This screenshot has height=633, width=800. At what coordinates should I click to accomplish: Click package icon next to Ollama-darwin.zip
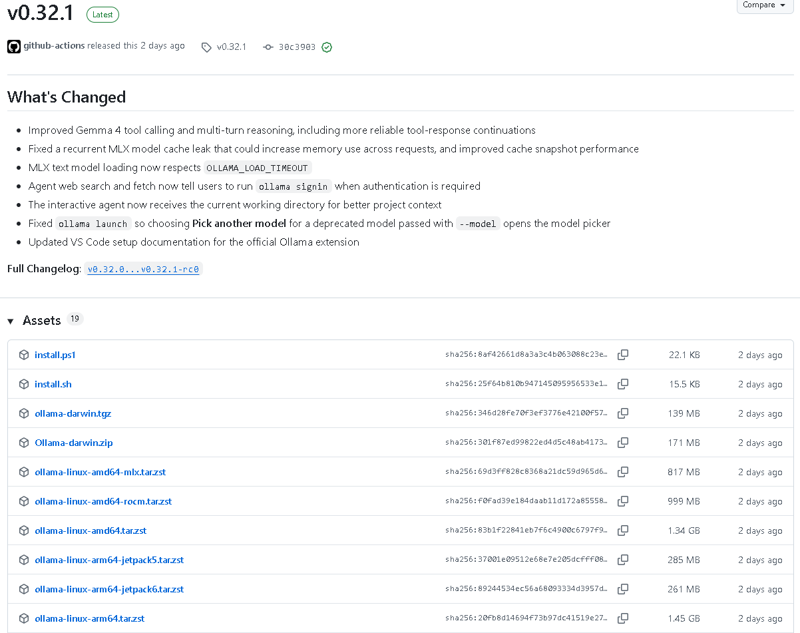24,443
